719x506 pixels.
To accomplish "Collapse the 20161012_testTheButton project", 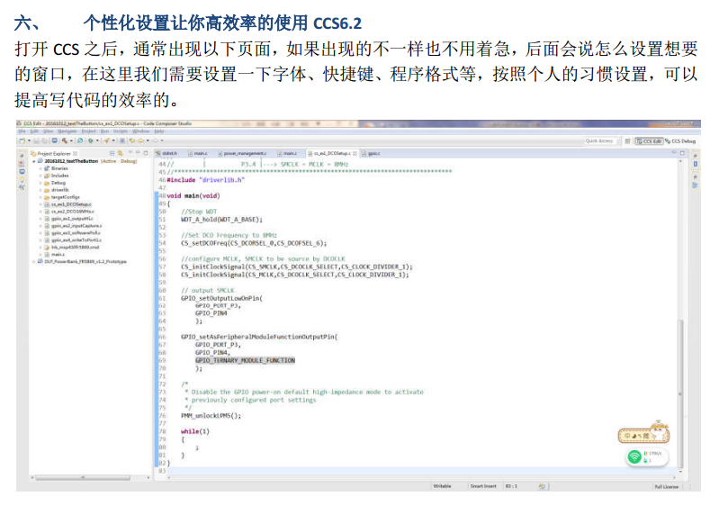I will 34,161.
